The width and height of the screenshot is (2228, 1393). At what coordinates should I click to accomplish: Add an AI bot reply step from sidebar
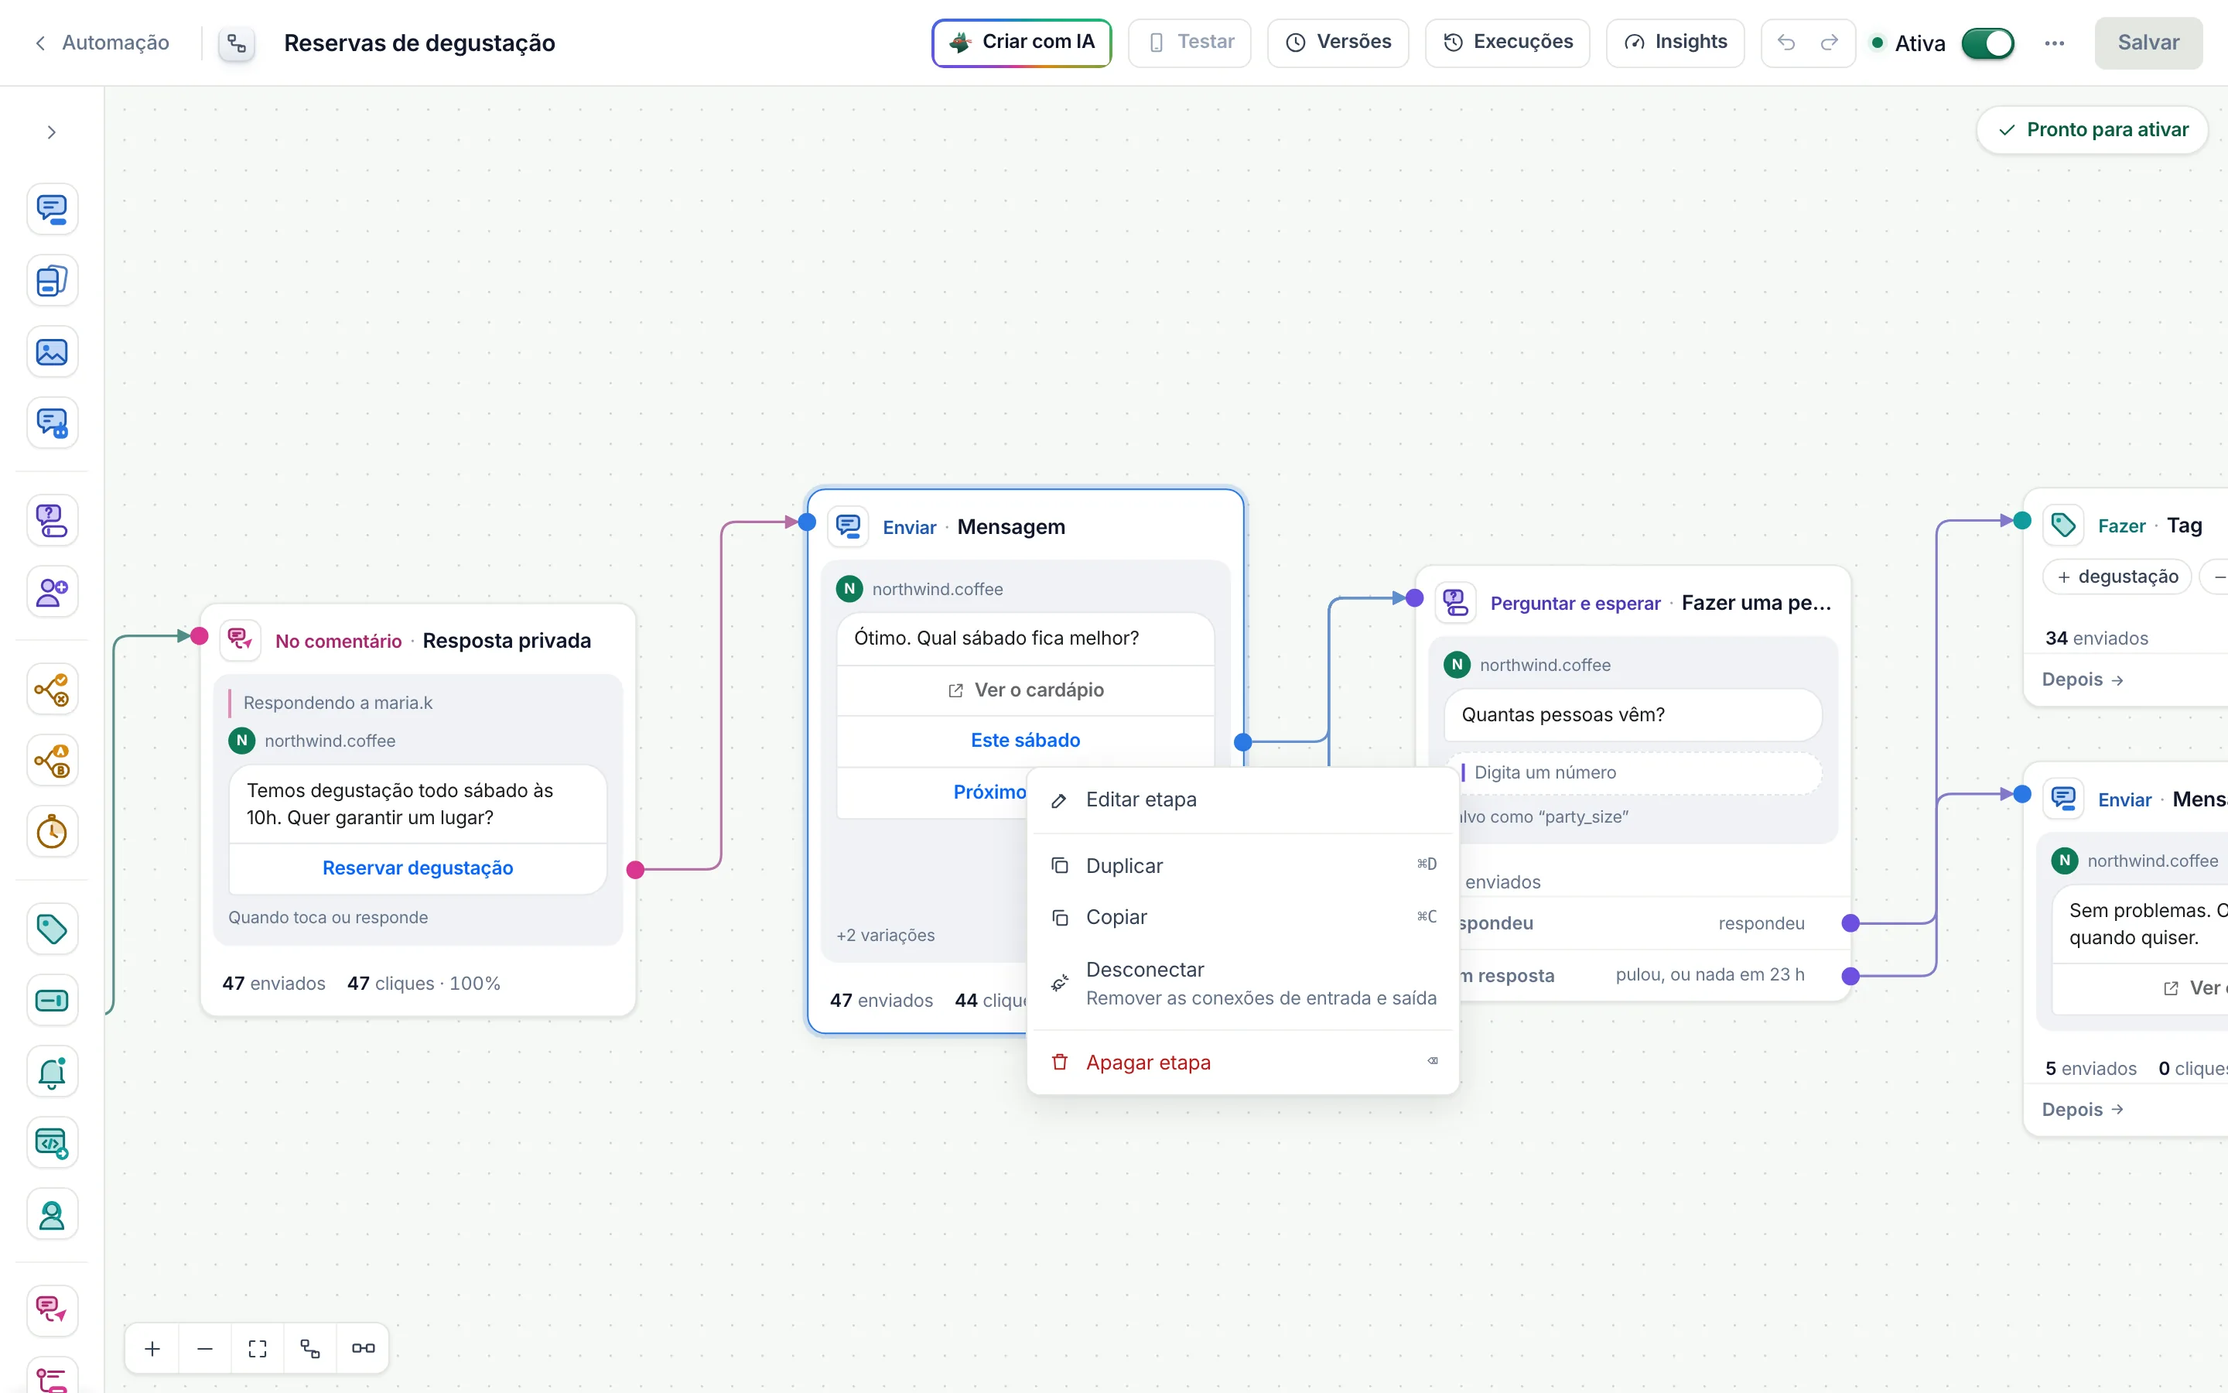click(x=52, y=424)
